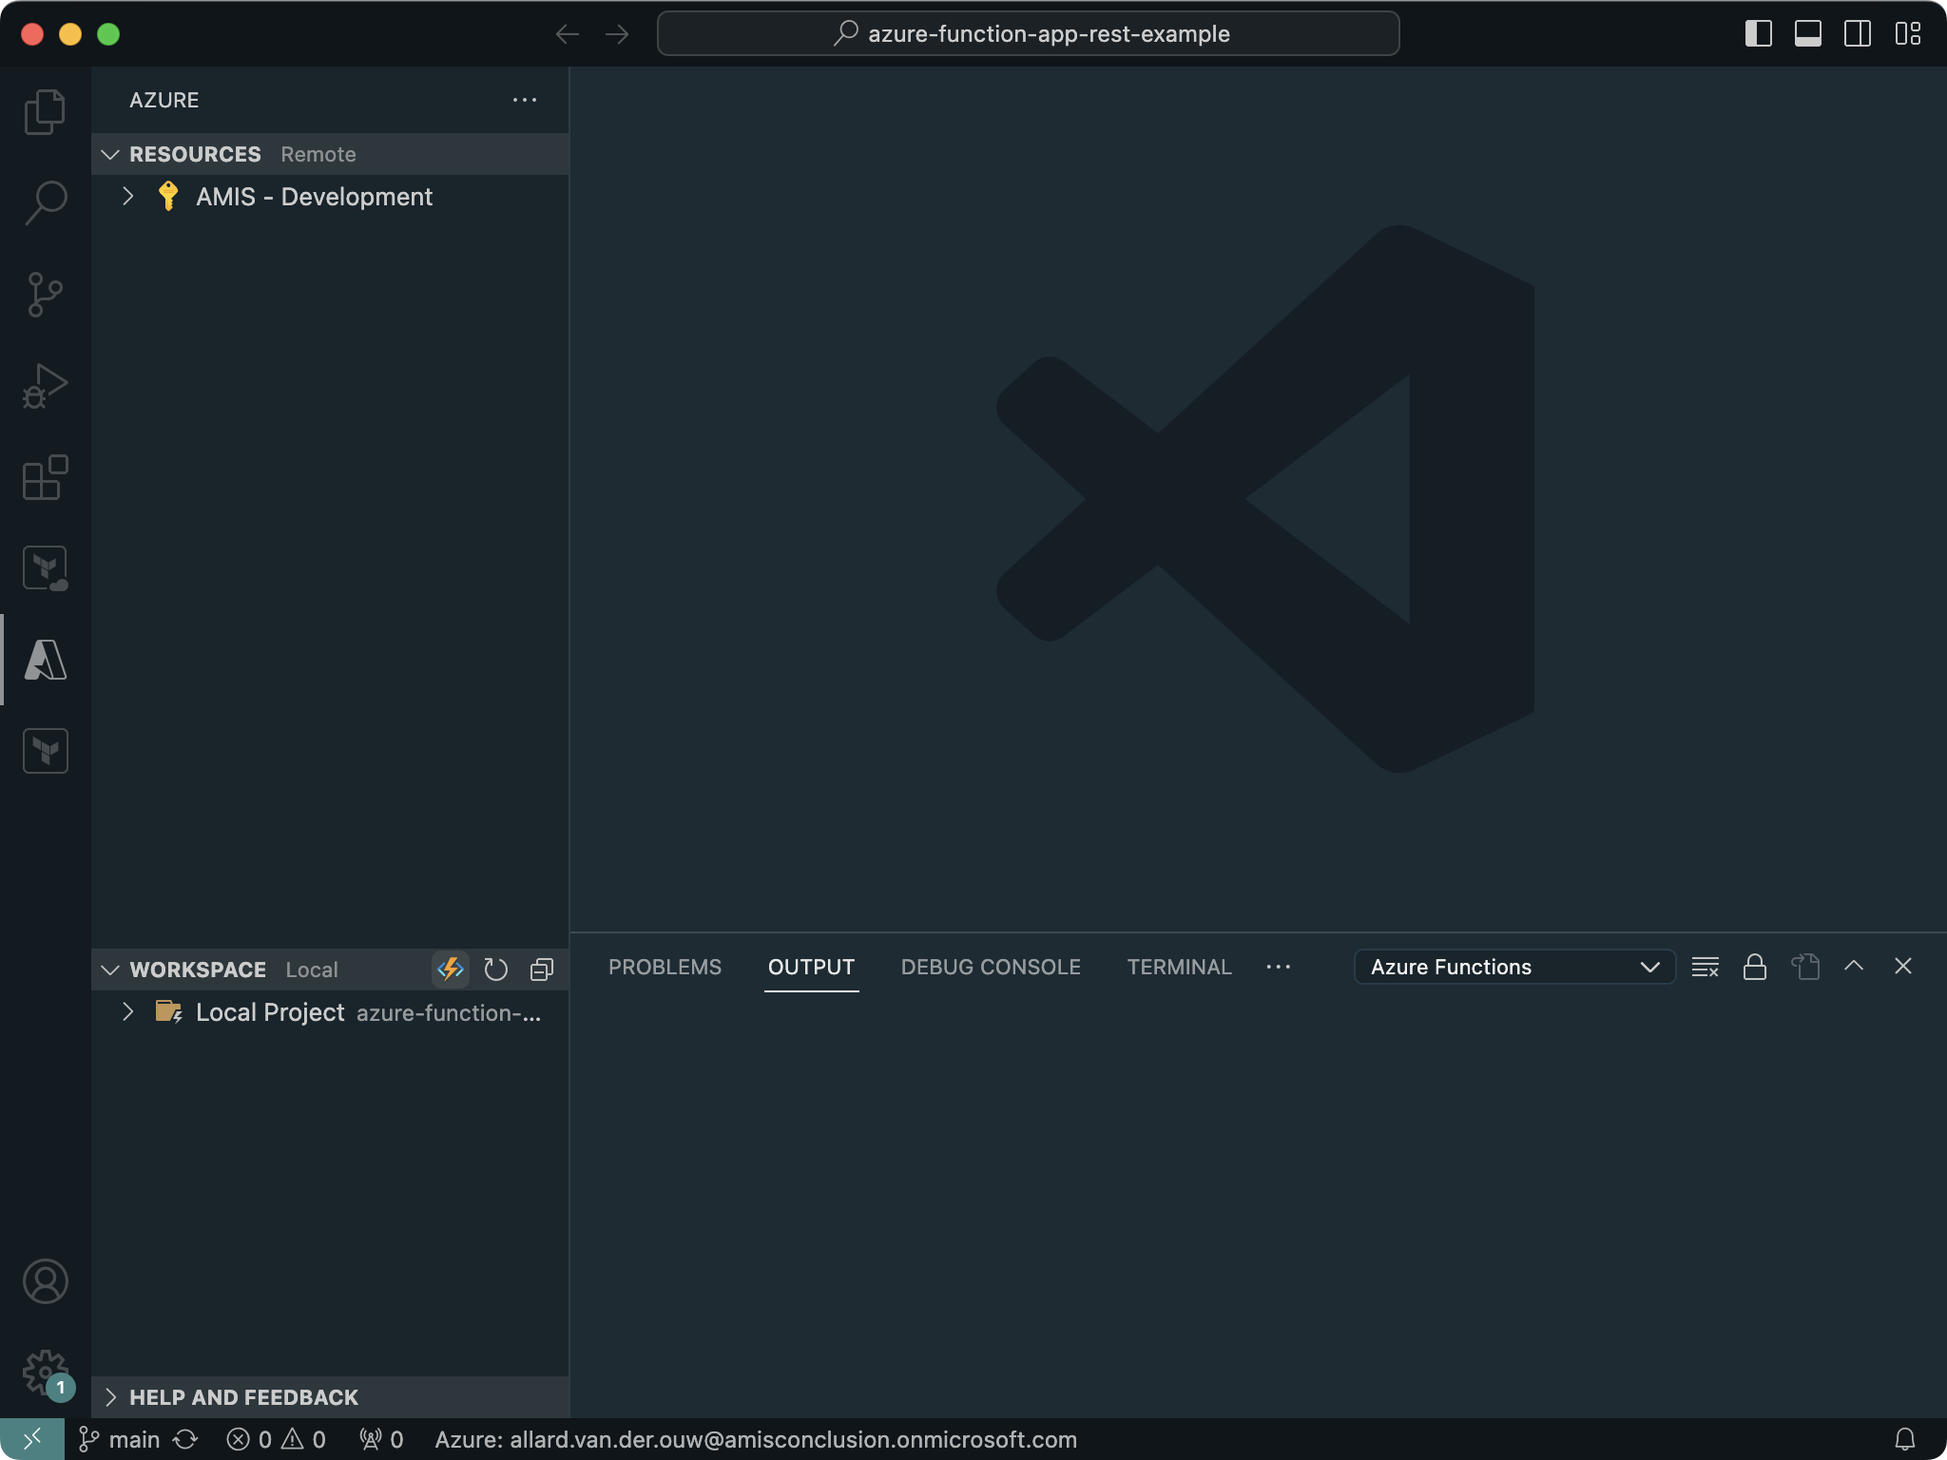The height and width of the screenshot is (1460, 1947).
Task: Click the main branch in status bar
Action: pyautogui.click(x=121, y=1439)
